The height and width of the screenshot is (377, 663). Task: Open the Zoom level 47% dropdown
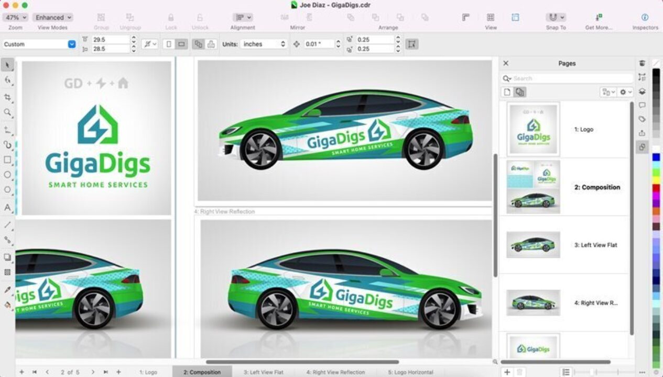[15, 18]
